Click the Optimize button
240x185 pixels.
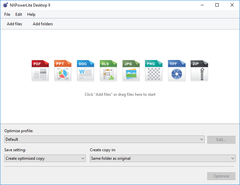tap(221, 176)
